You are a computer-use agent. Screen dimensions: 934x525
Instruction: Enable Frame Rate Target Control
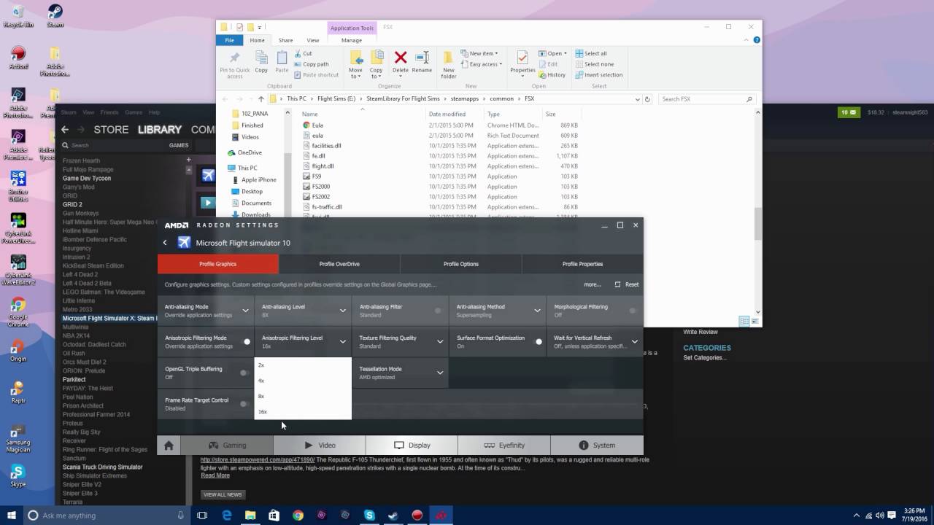click(244, 404)
